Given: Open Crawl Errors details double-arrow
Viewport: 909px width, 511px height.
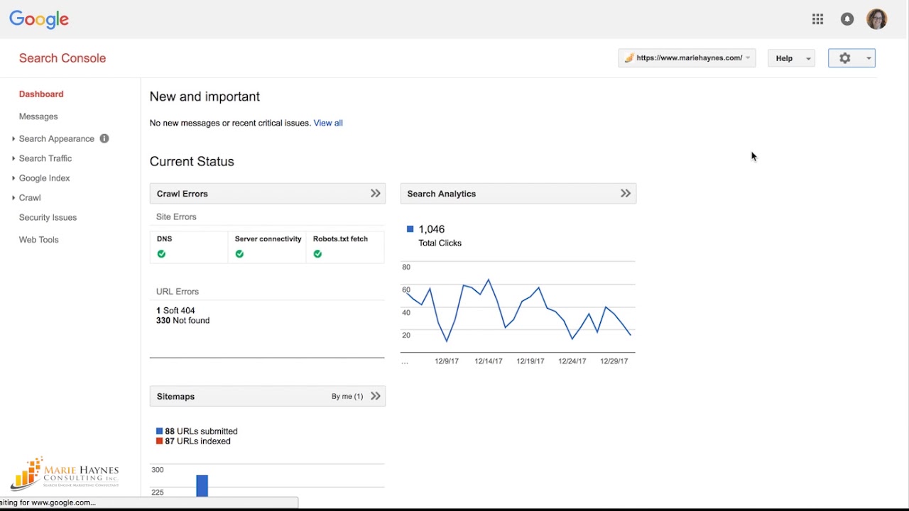Looking at the screenshot, I should 376,194.
